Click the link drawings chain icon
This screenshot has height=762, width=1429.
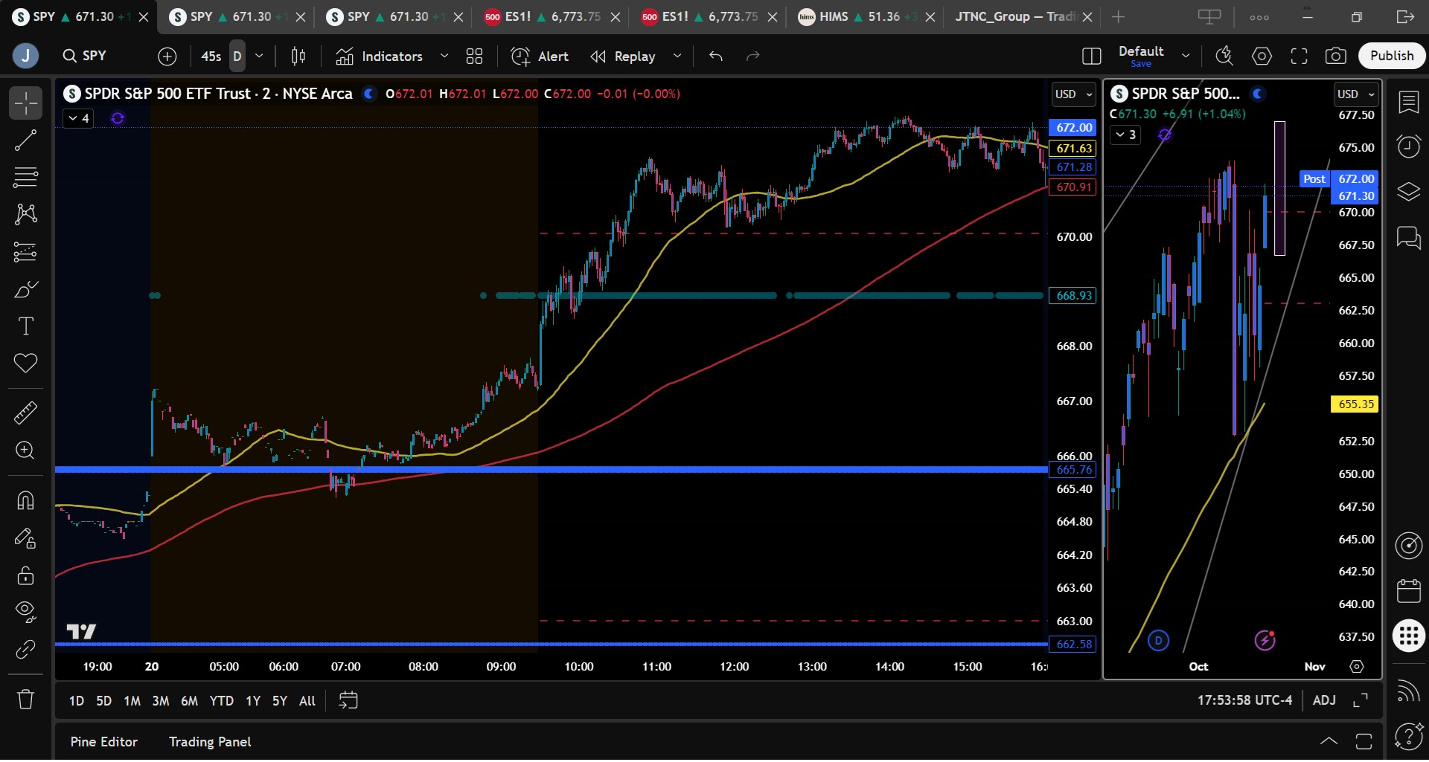pyautogui.click(x=25, y=650)
